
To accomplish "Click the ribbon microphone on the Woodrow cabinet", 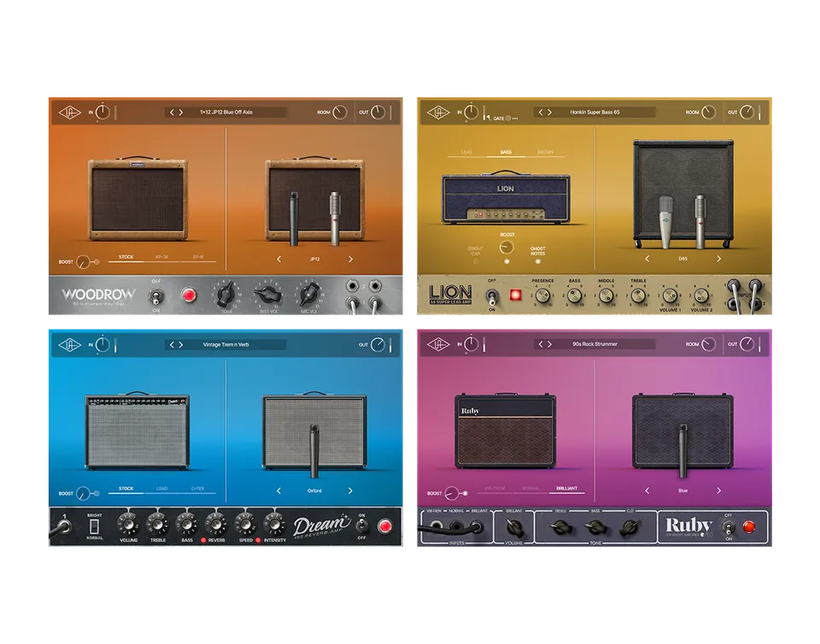I will (x=335, y=219).
